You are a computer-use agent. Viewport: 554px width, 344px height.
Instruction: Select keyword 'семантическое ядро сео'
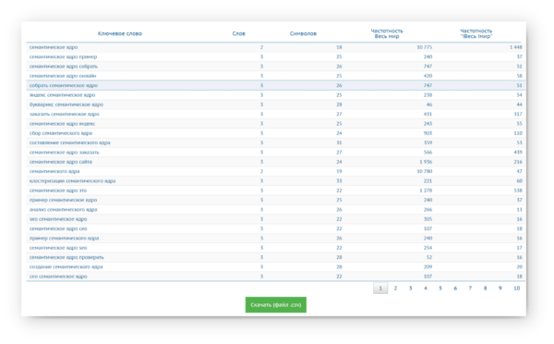[x=58, y=228]
